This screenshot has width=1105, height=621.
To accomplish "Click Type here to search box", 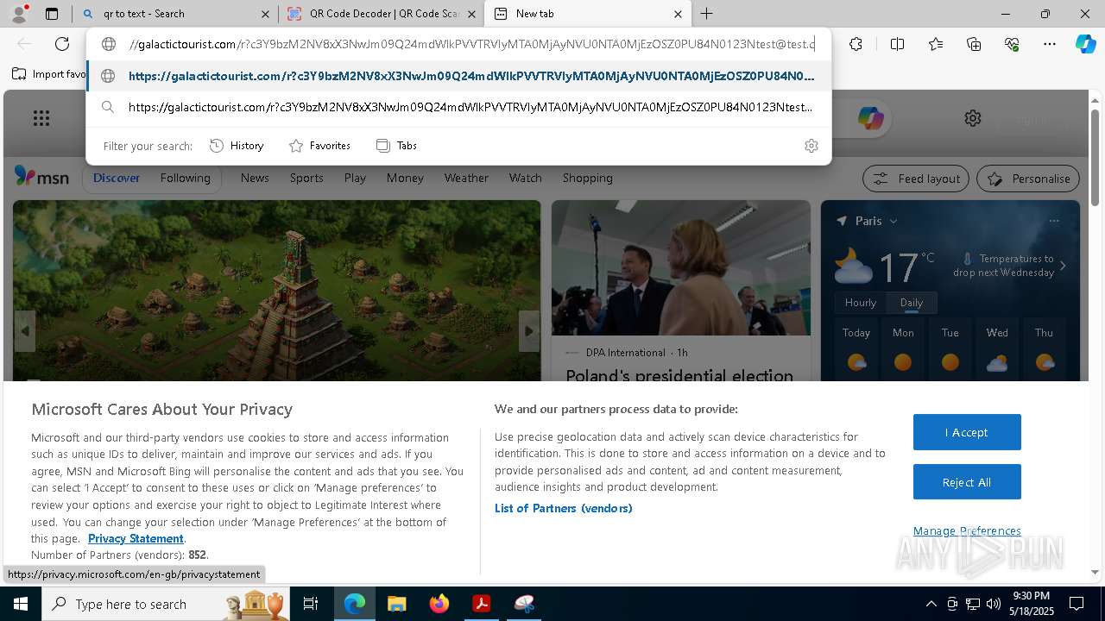I will click(166, 604).
